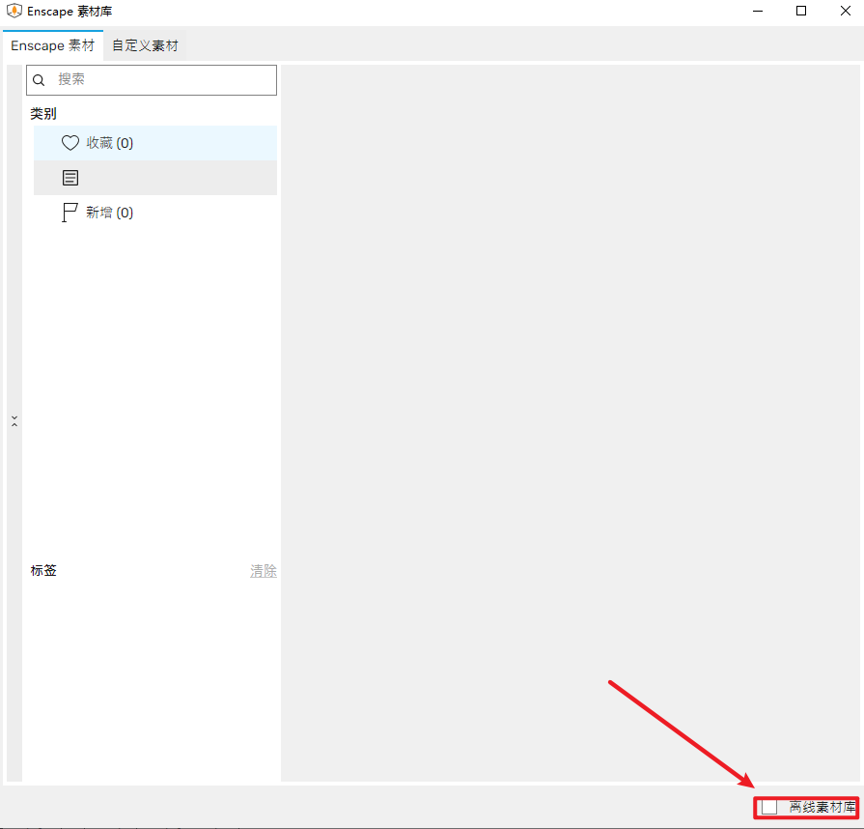The width and height of the screenshot is (864, 829).
Task: Enable the 离线素材库 checkbox
Action: click(x=769, y=807)
